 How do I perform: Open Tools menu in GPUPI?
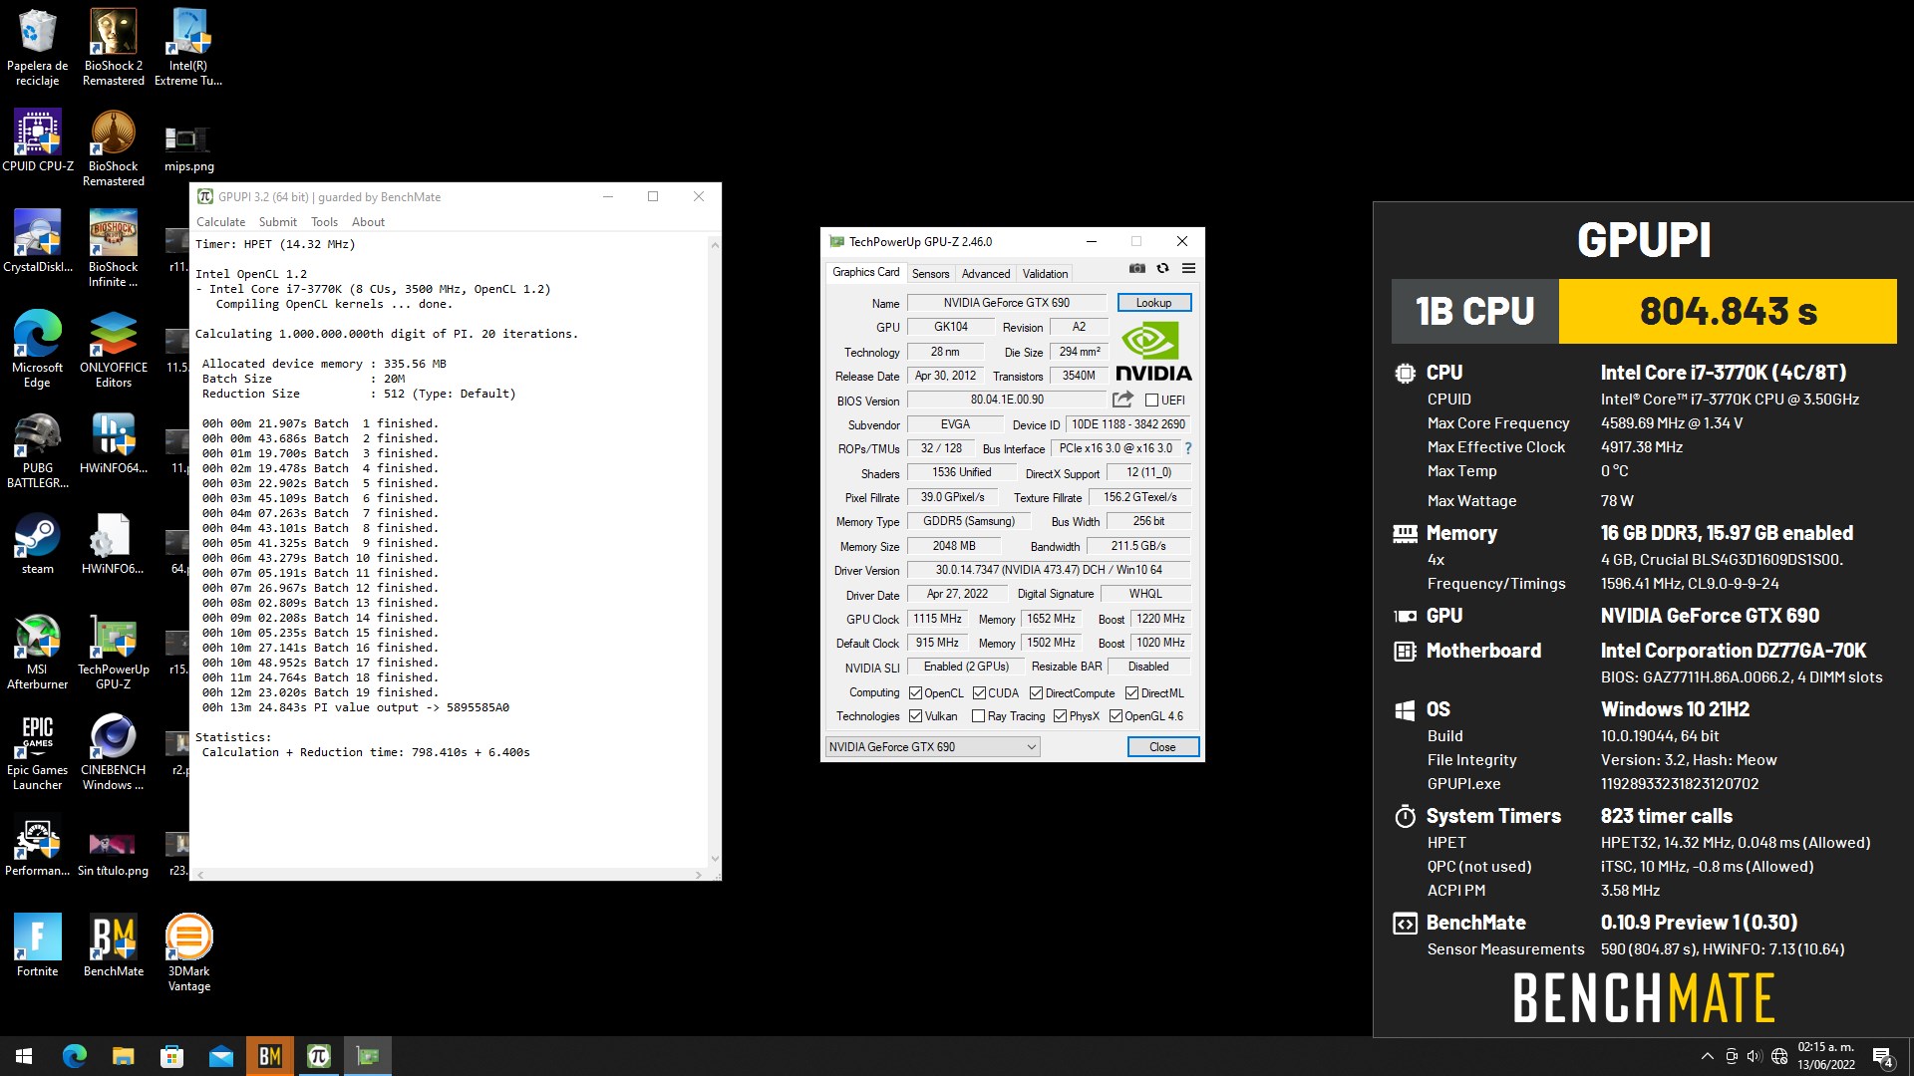[x=324, y=222]
